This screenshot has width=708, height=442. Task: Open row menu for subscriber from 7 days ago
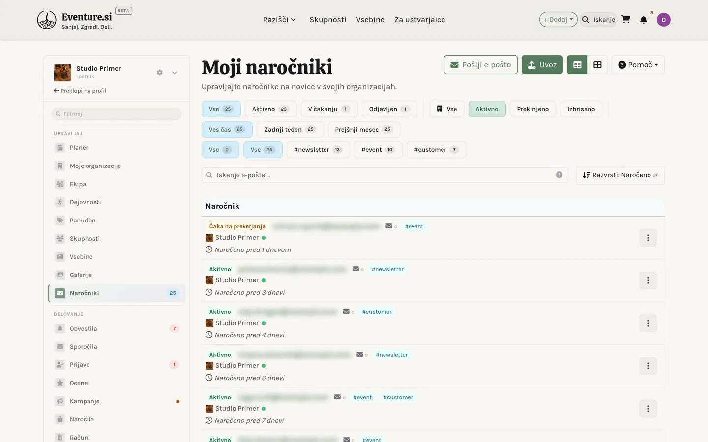coord(648,409)
